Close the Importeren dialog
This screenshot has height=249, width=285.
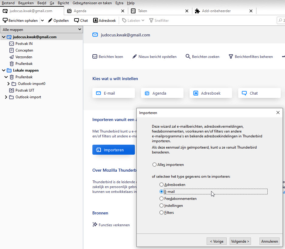278,113
